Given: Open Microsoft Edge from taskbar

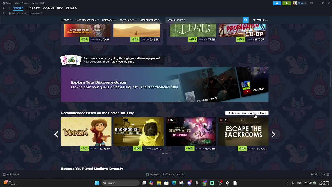Looking at the screenshot, I should (174, 183).
